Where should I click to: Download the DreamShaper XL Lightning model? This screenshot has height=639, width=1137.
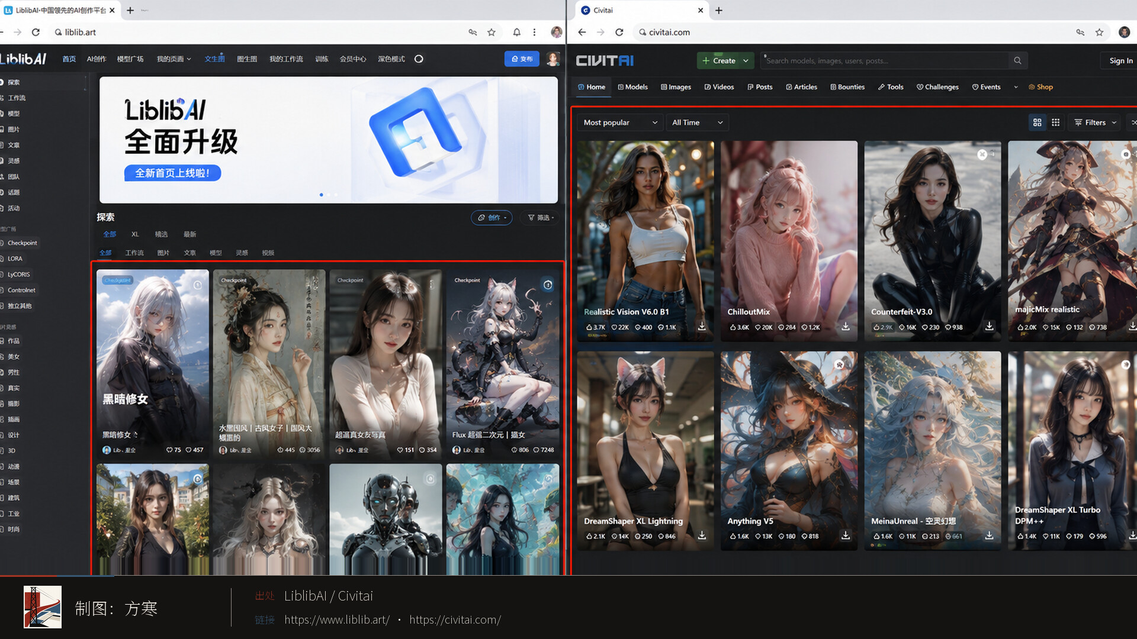coord(702,535)
